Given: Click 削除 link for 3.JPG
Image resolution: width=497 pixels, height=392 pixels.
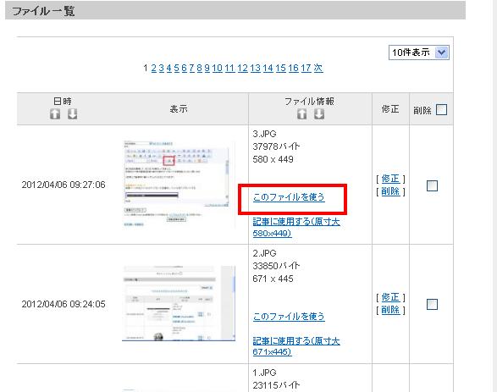Looking at the screenshot, I should click(390, 191).
